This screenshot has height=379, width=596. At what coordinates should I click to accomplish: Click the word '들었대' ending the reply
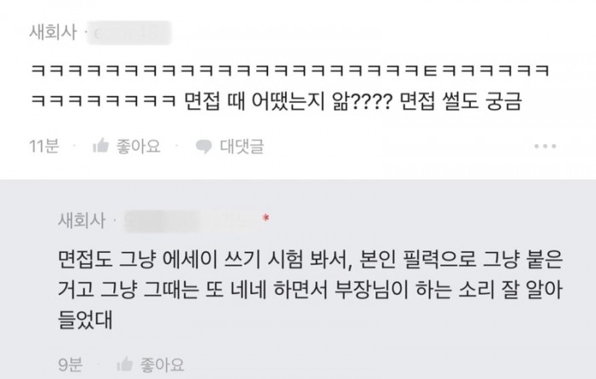[x=85, y=319]
